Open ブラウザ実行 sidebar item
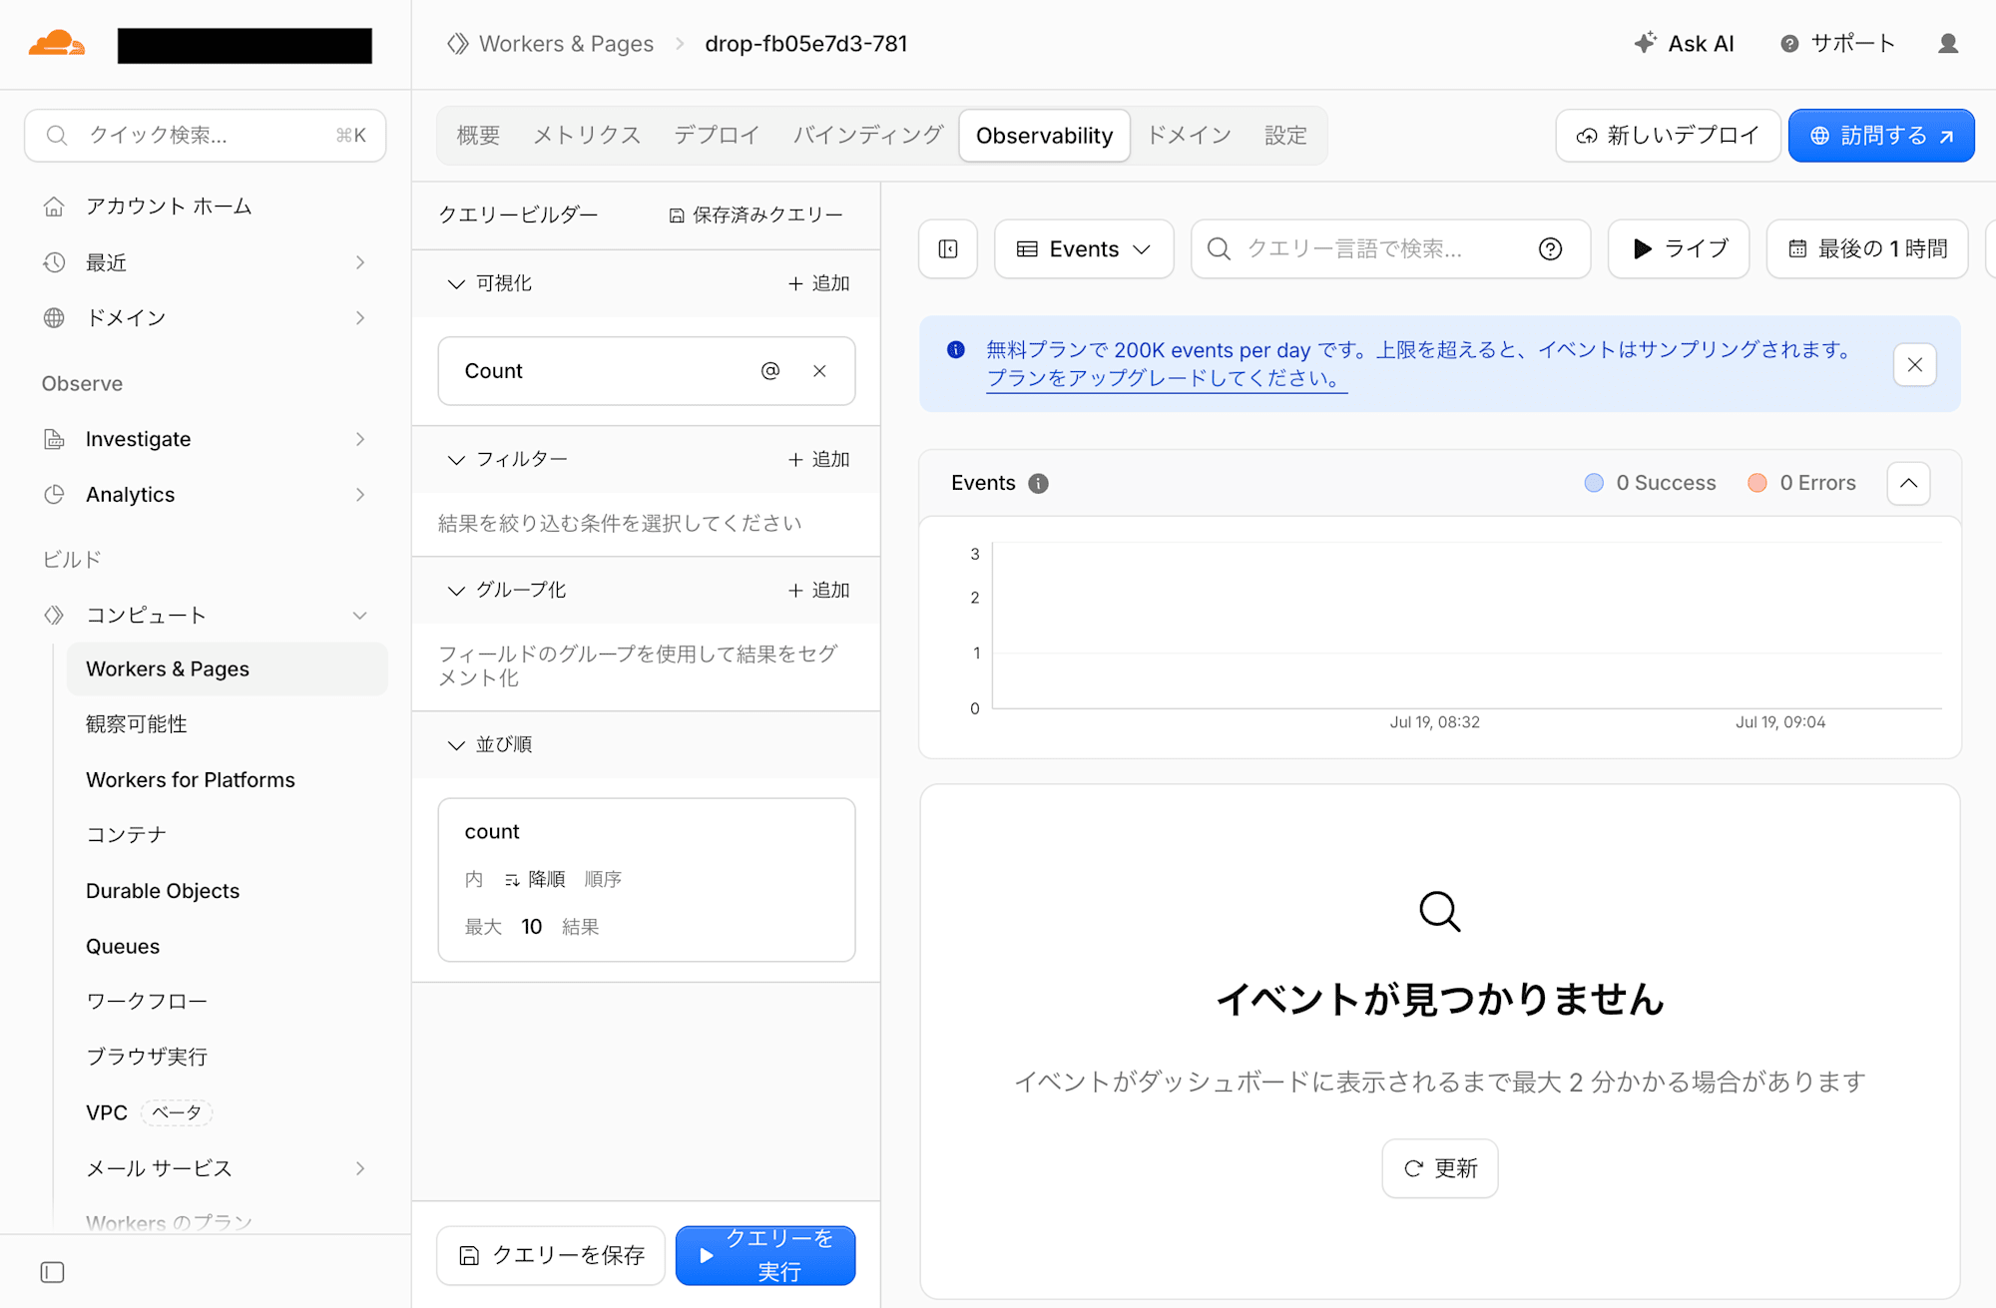1996x1308 pixels. [147, 1057]
